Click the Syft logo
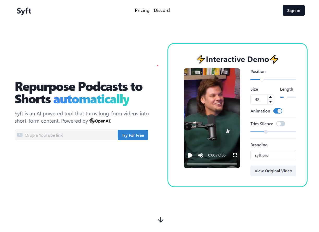319x232 pixels. pos(24,11)
